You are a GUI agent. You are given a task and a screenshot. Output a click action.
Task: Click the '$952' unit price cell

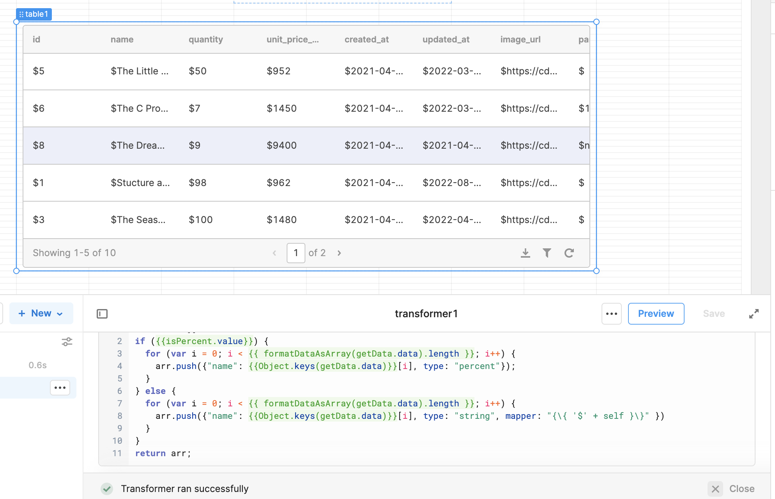(x=278, y=71)
